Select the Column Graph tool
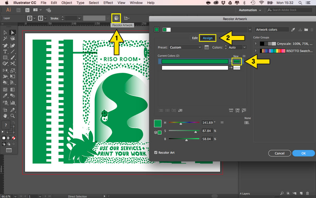The width and height of the screenshot is (316, 198). [13, 103]
